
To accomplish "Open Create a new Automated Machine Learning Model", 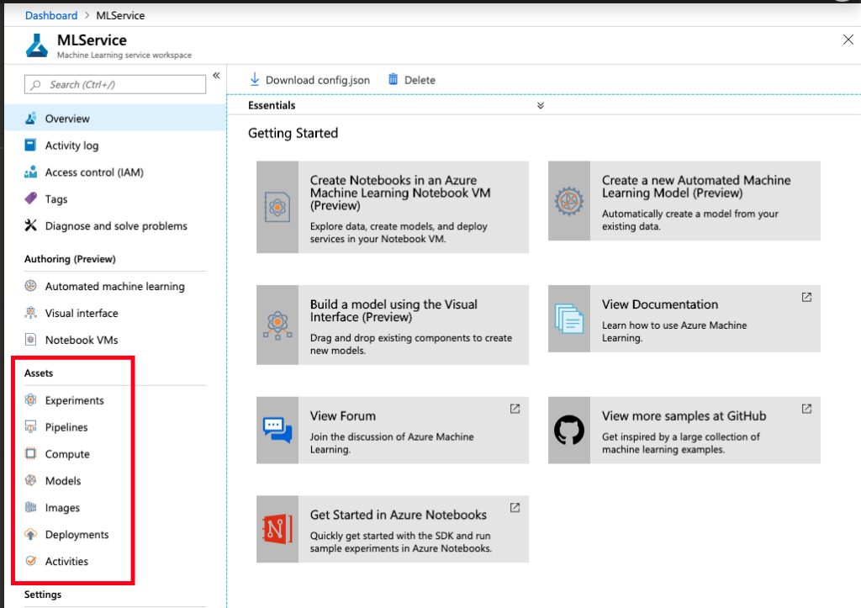I will pyautogui.click(x=684, y=201).
